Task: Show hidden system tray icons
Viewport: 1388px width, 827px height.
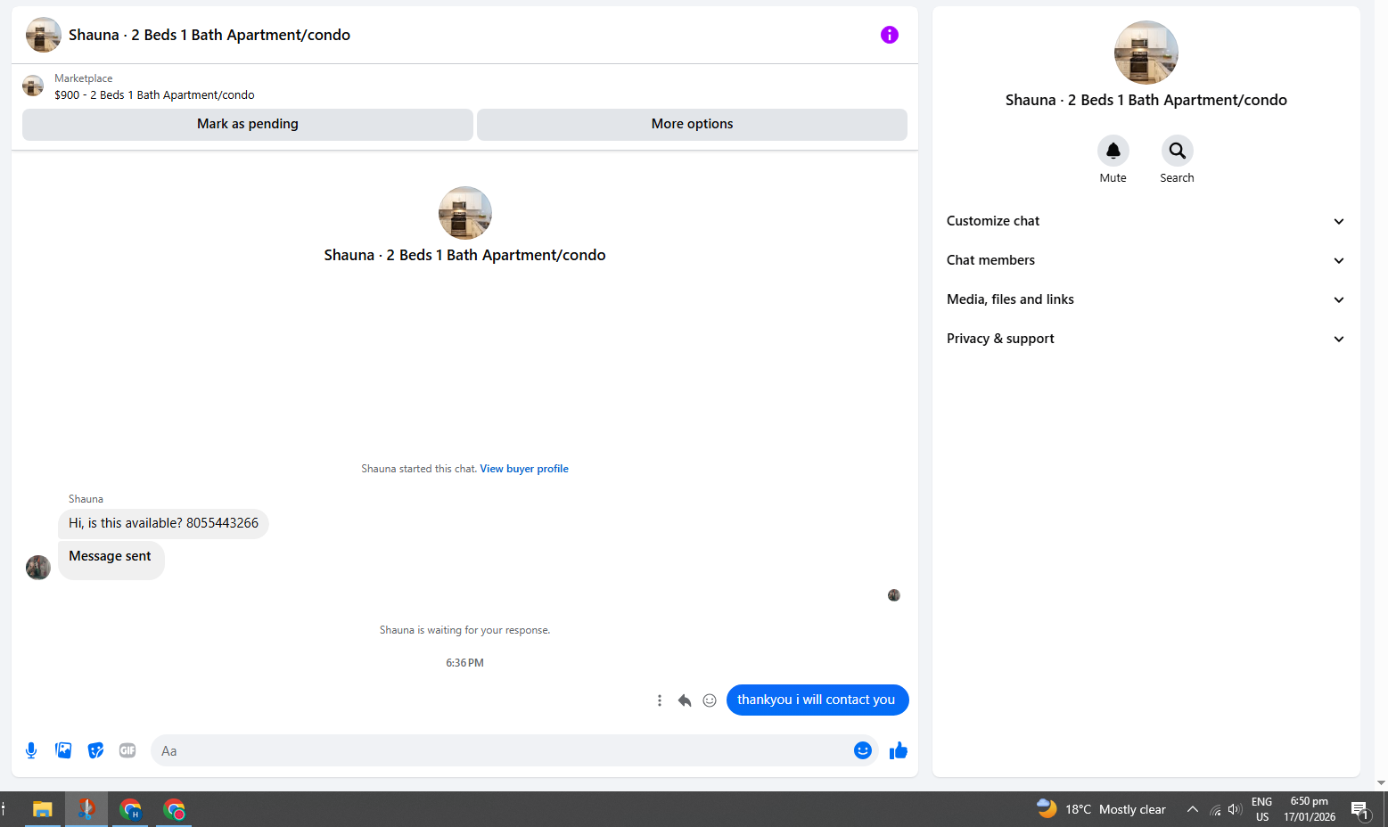Action: tap(1192, 809)
